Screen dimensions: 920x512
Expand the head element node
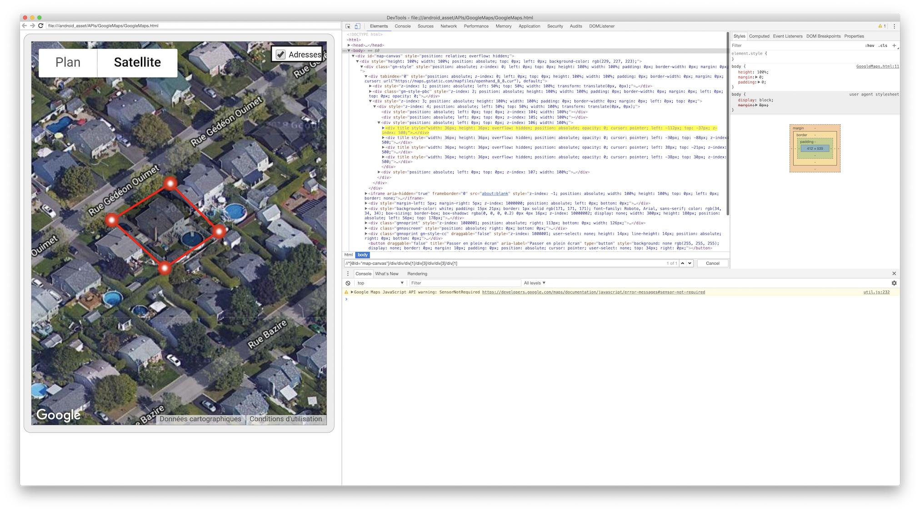point(349,45)
